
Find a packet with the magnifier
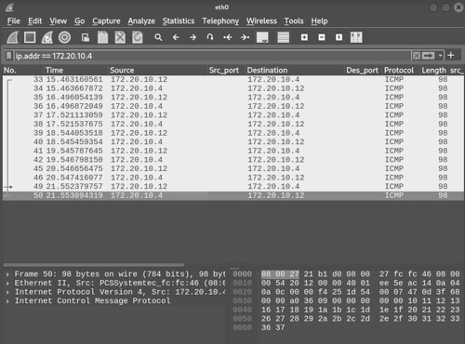[158, 37]
